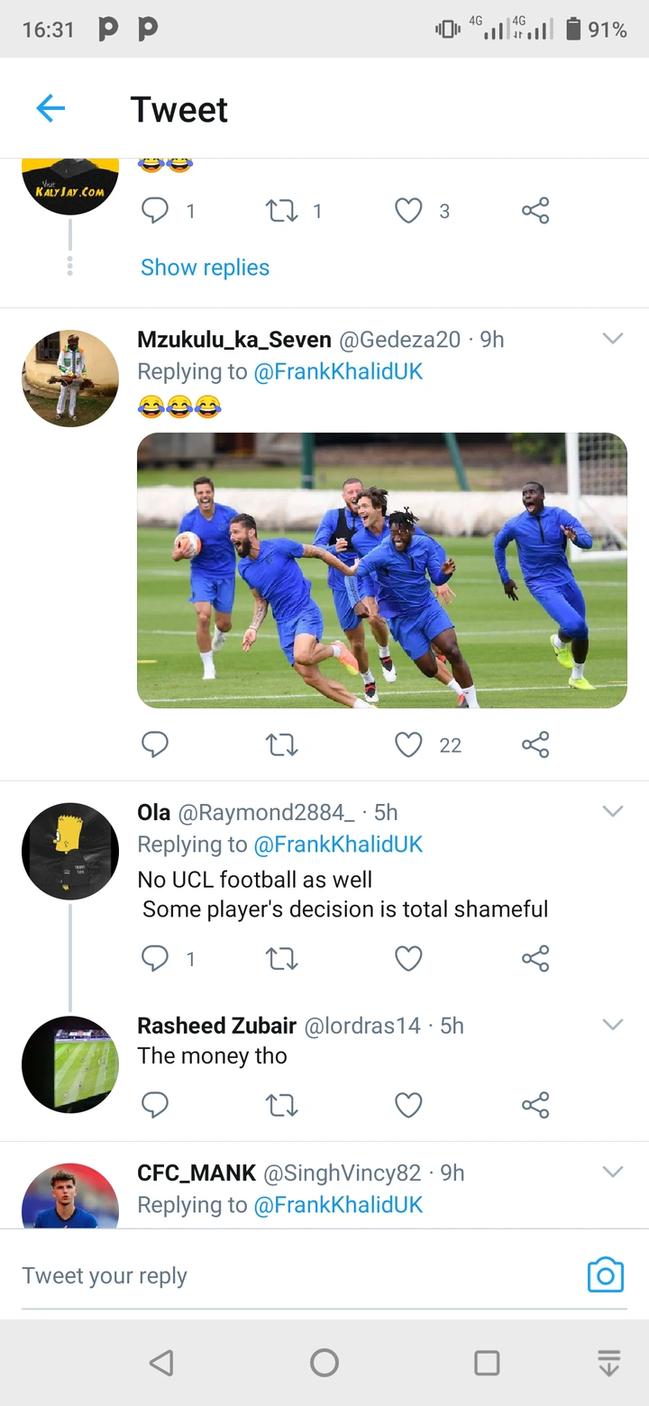Open the Chelsea training photo
The image size is (649, 1406).
(x=381, y=571)
